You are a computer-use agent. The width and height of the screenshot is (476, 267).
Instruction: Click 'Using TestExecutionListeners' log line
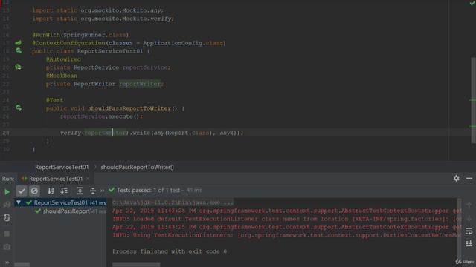coord(286,235)
